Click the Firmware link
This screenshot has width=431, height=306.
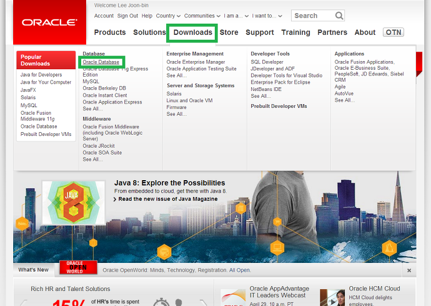[x=177, y=107]
